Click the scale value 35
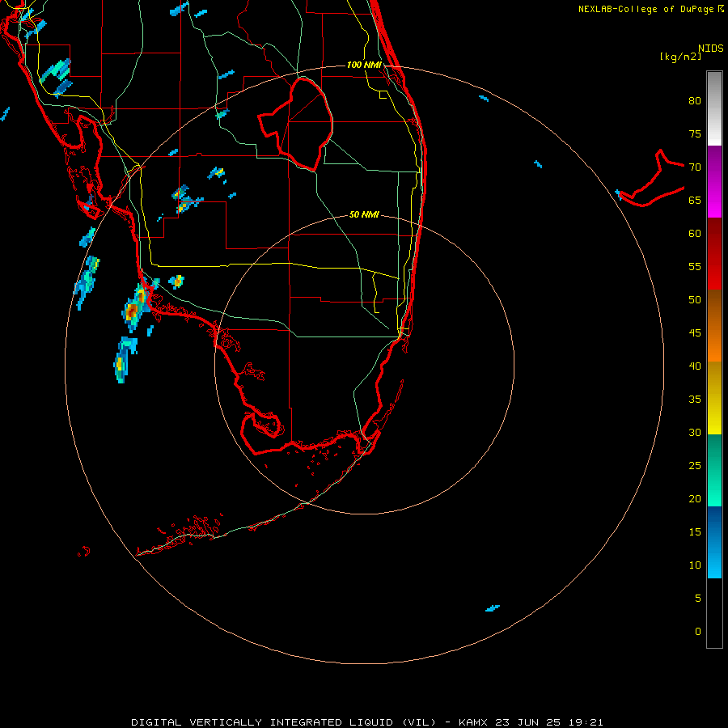 695,400
